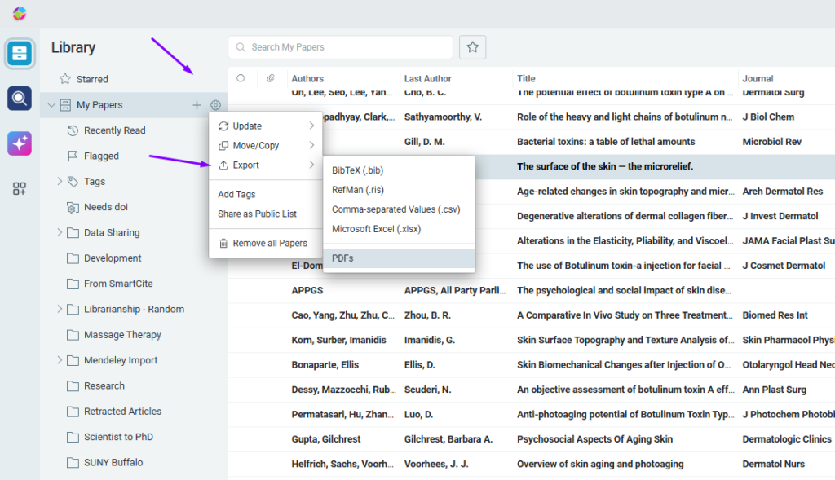Image resolution: width=835 pixels, height=480 pixels.
Task: Click the paperclip attachment column header
Action: [x=270, y=79]
